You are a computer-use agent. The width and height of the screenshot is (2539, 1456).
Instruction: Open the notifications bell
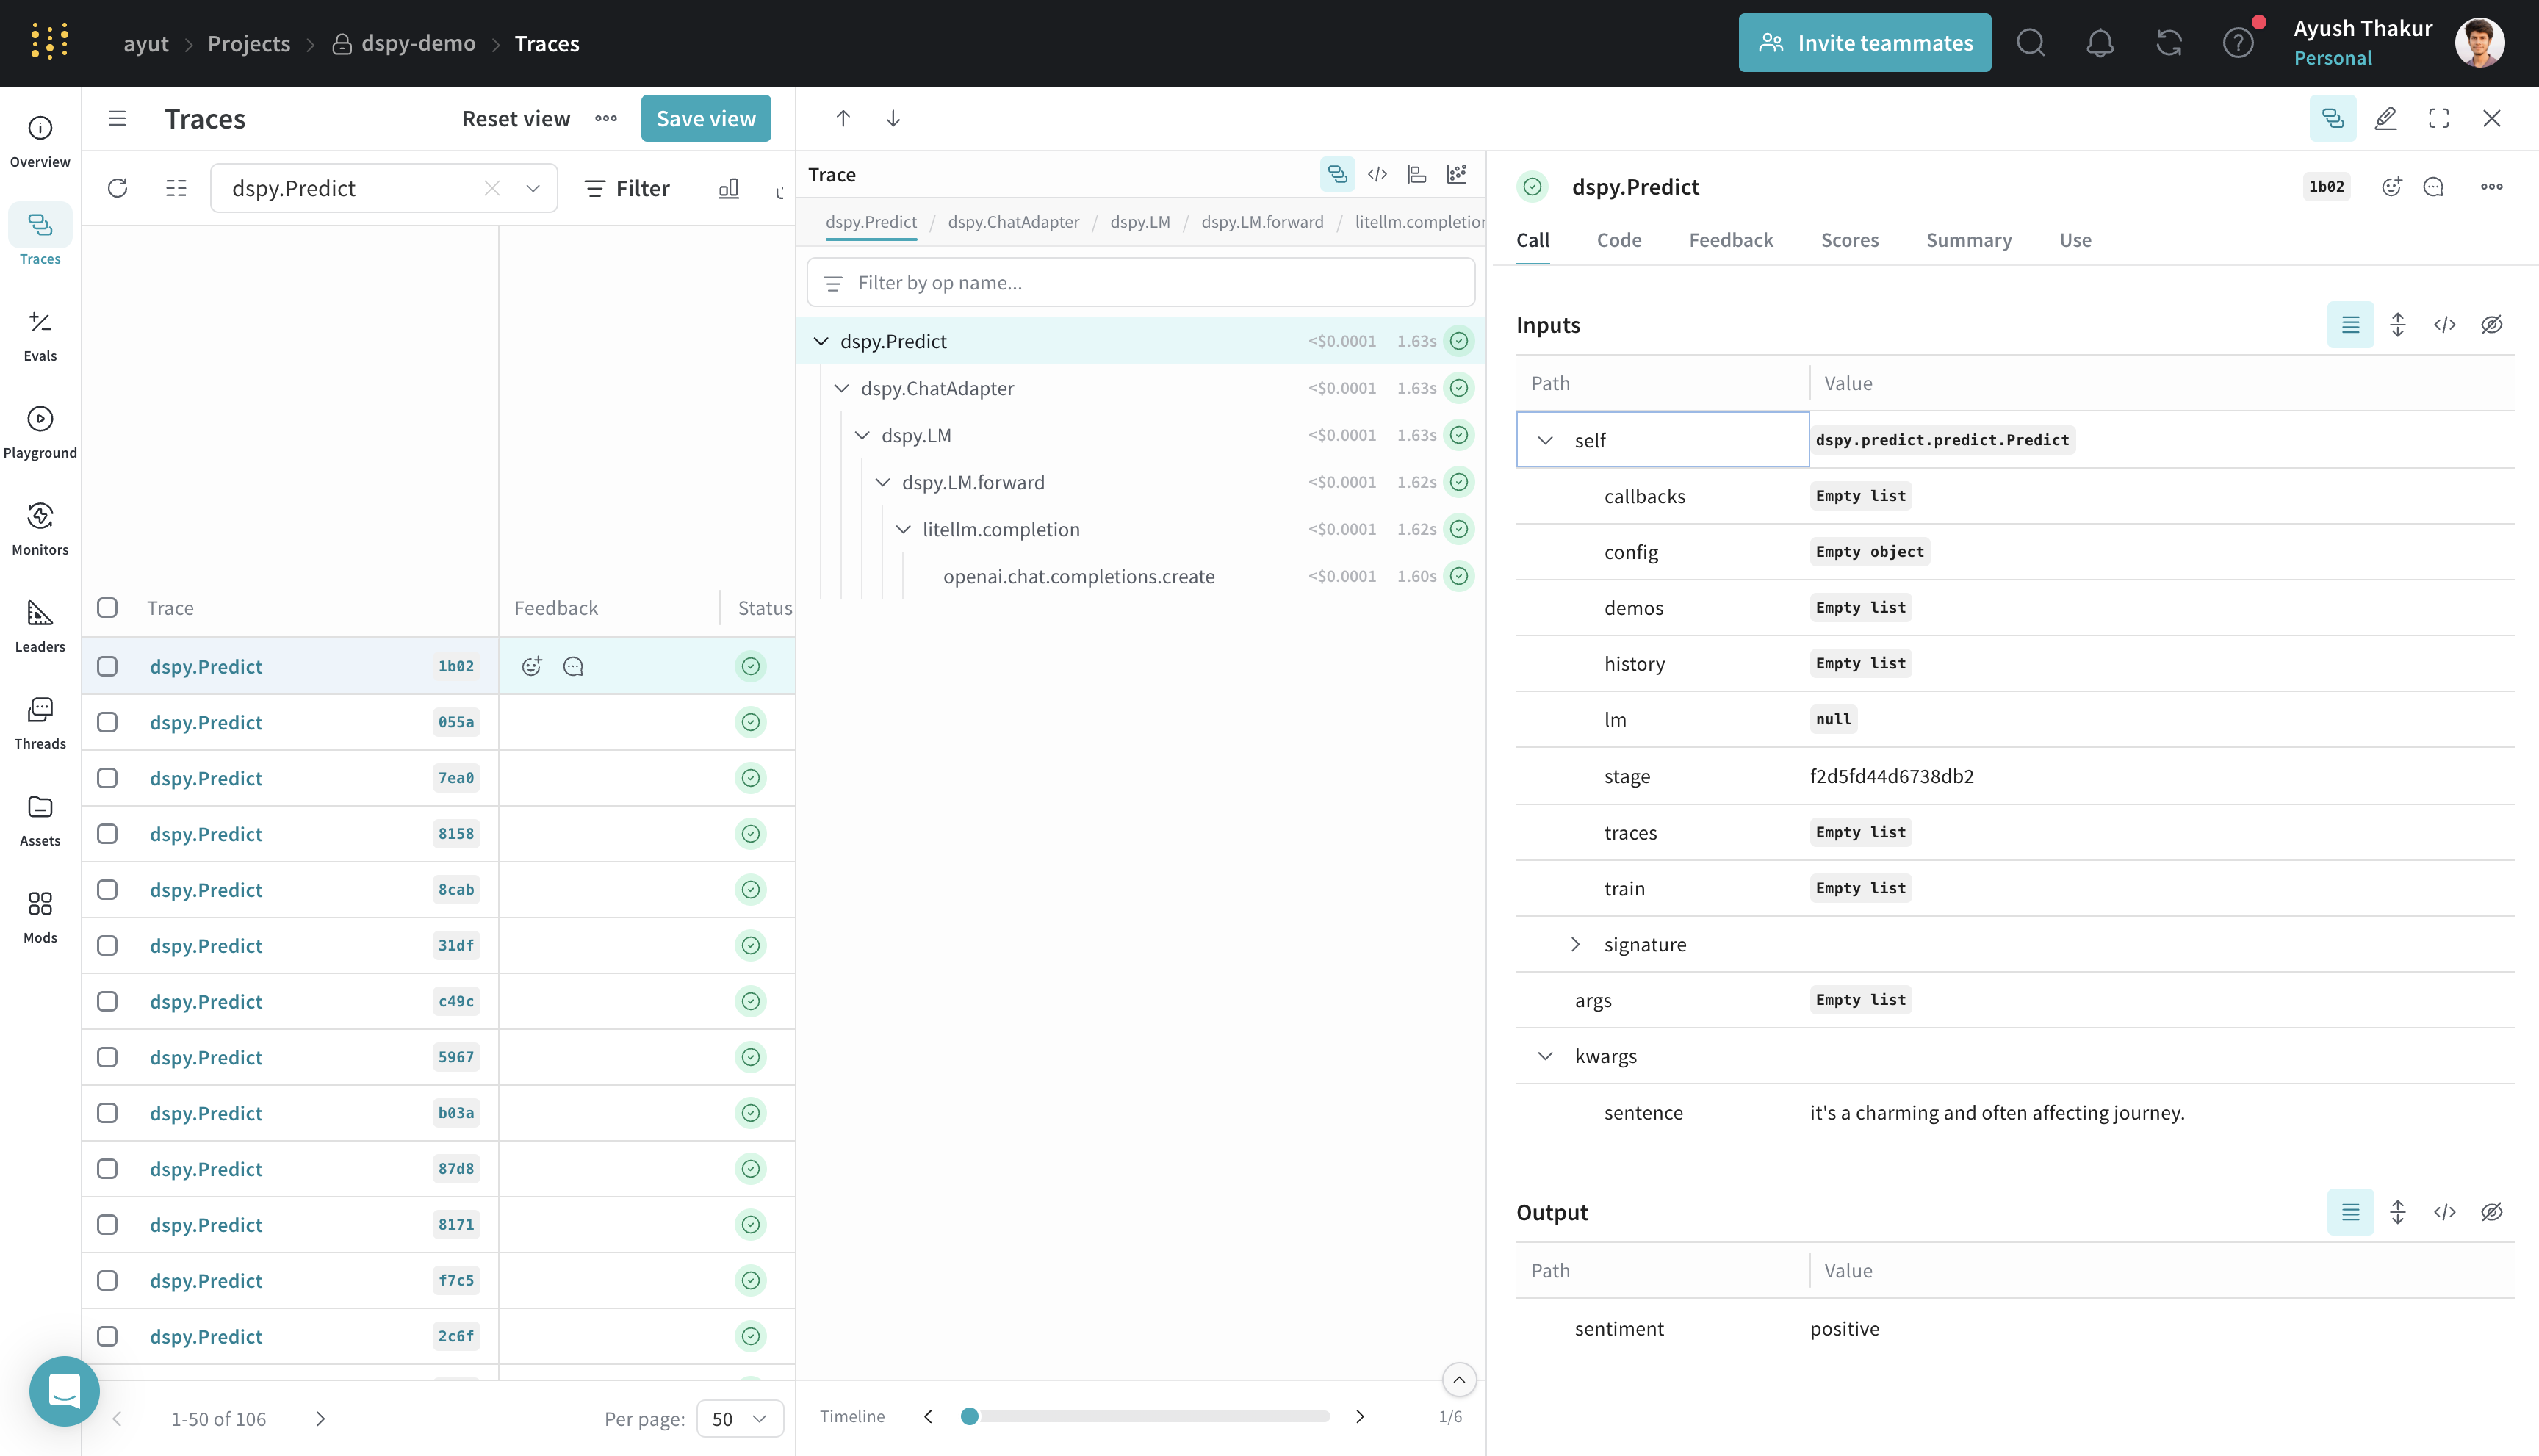click(2100, 43)
